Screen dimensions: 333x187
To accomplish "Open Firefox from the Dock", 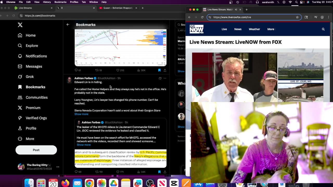I will click(x=65, y=183).
